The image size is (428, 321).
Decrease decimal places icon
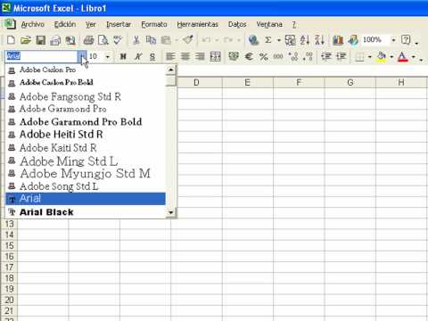[x=309, y=56]
